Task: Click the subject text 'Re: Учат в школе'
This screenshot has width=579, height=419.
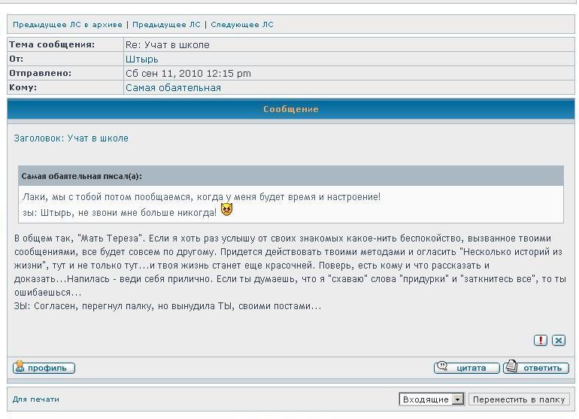Action: click(168, 45)
